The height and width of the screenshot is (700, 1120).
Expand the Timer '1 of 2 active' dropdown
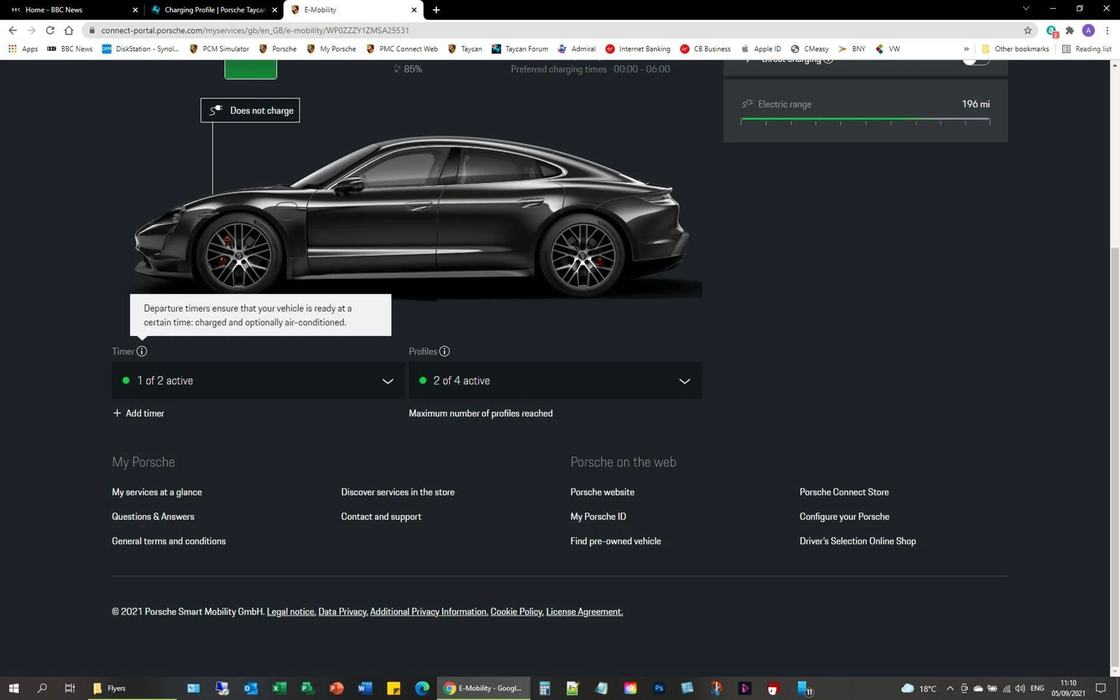[x=258, y=381]
